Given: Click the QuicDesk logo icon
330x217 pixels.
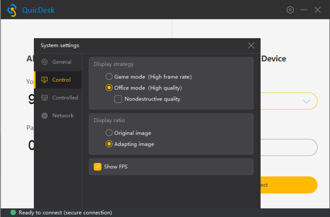Looking at the screenshot, I should pos(12,10).
